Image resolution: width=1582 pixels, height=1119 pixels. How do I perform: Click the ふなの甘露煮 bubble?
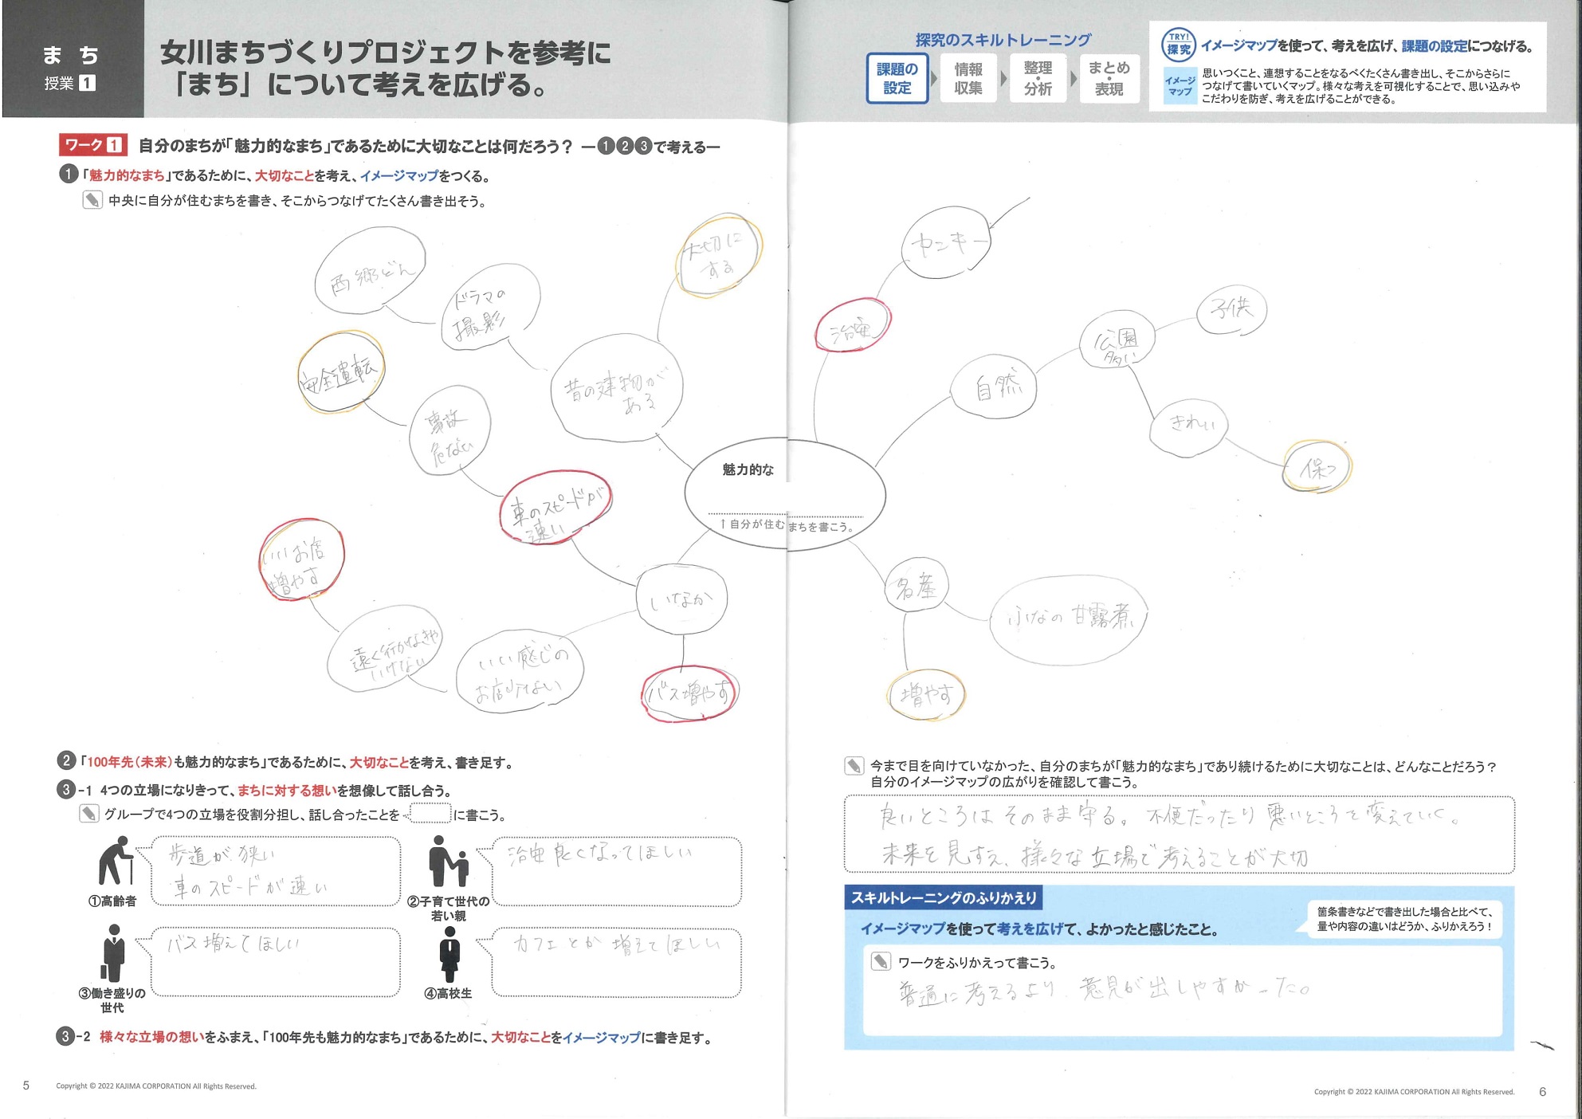click(1069, 619)
